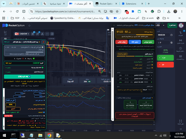Open the ai work bookmarks folder
Viewport: 186px width, 139px height.
click(x=148, y=18)
